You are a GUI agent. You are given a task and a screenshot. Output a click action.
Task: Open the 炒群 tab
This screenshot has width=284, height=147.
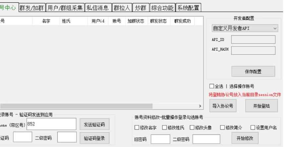click(141, 8)
